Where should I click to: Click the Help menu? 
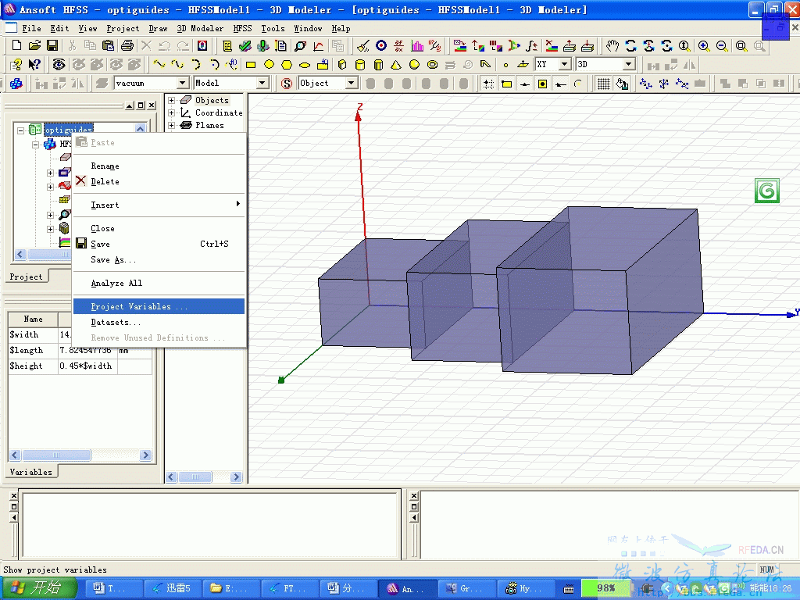click(x=341, y=29)
